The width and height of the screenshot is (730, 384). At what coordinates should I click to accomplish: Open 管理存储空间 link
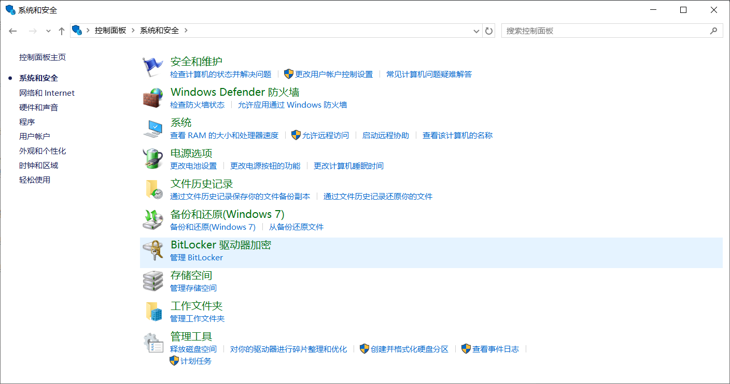click(x=193, y=288)
